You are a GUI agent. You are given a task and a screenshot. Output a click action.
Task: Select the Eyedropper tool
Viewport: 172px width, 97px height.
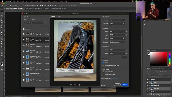point(2,25)
